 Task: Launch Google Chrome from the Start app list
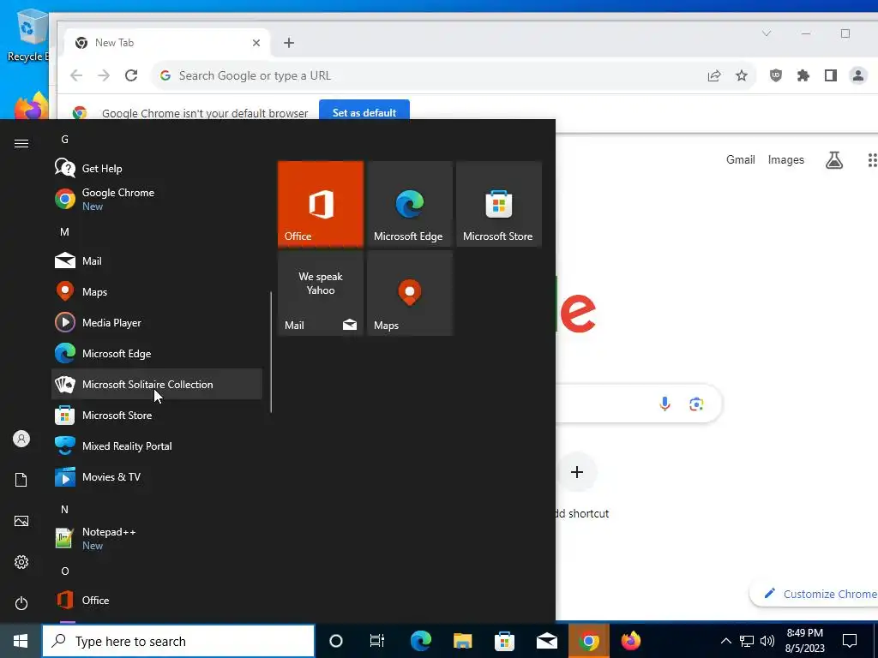click(x=157, y=199)
